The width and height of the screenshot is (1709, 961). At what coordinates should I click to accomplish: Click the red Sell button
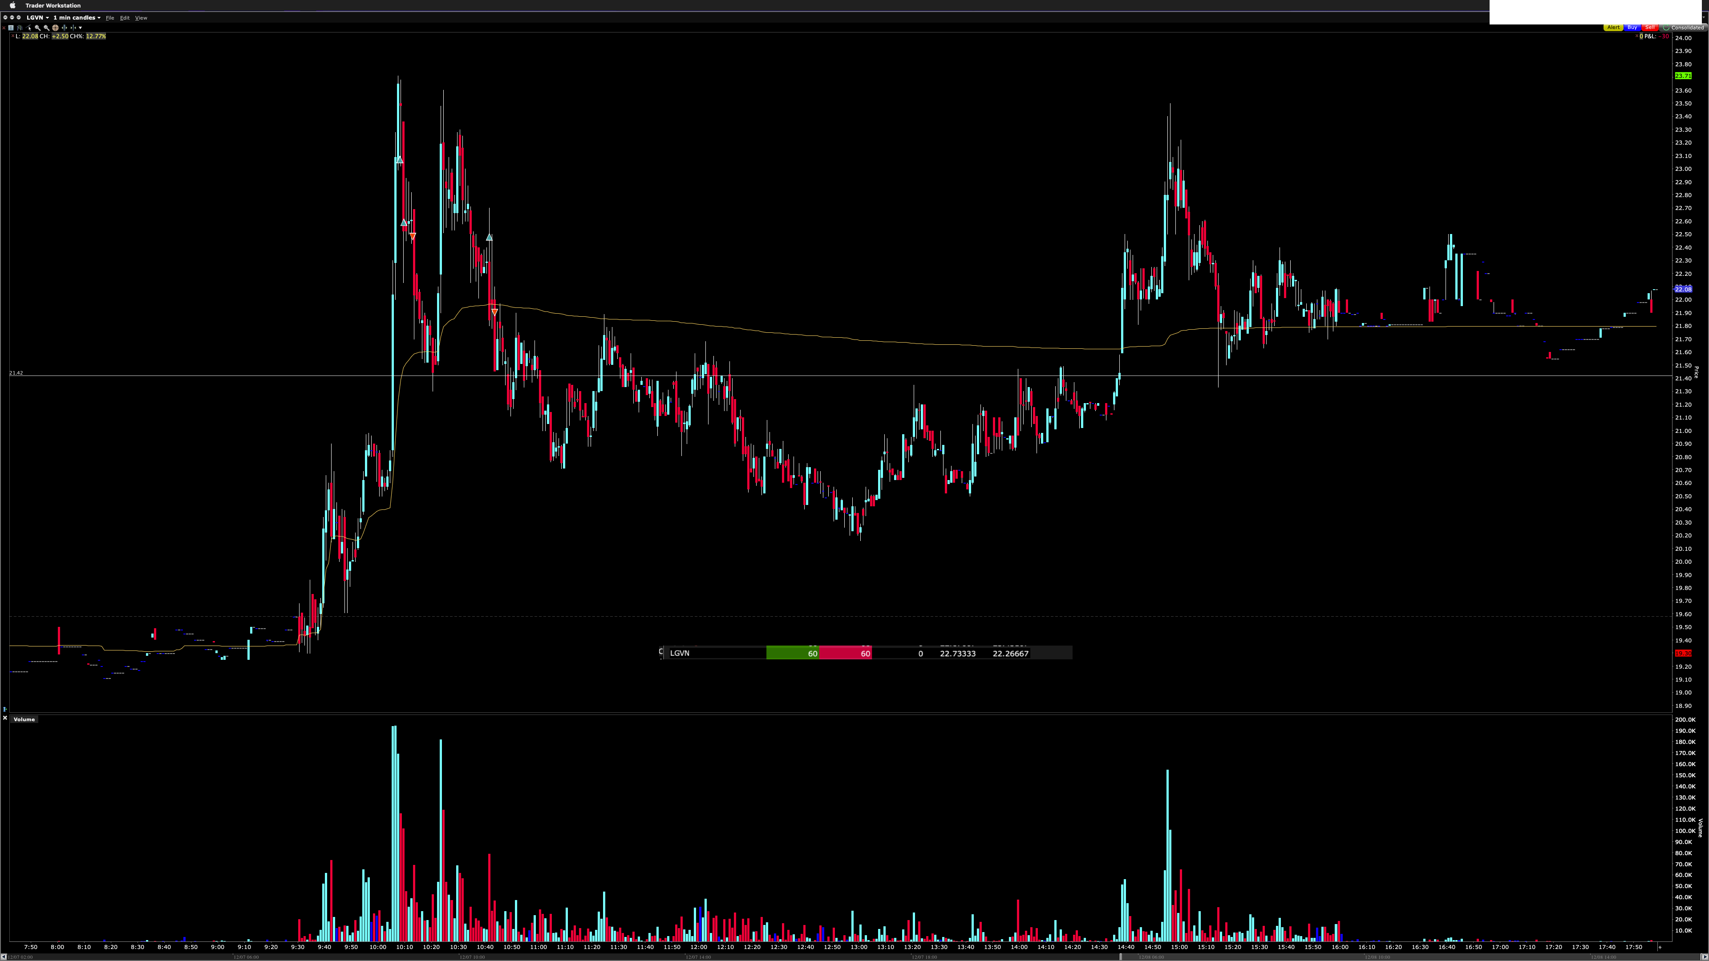tap(1650, 27)
